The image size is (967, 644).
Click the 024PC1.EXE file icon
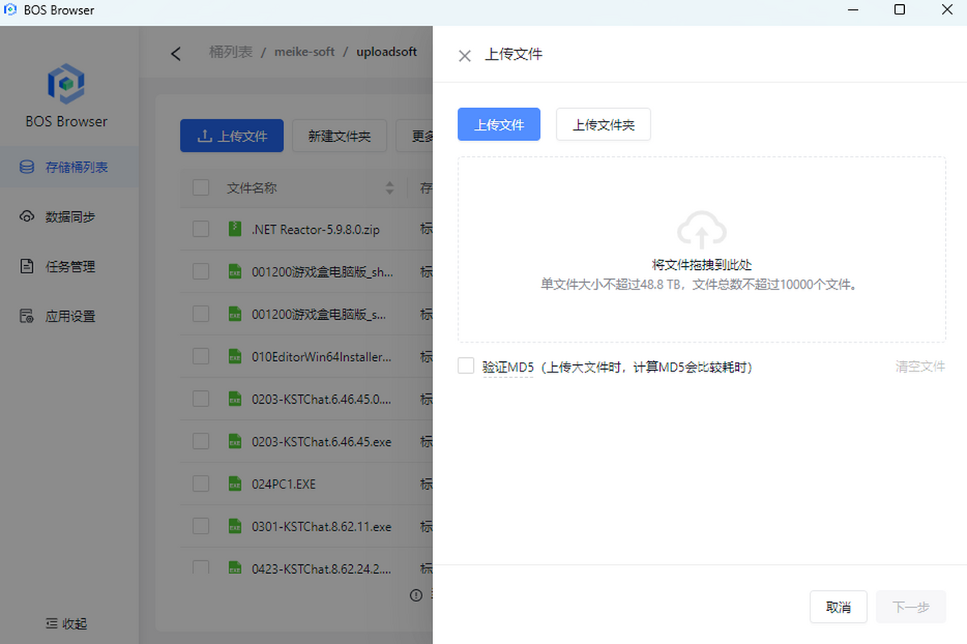(234, 484)
